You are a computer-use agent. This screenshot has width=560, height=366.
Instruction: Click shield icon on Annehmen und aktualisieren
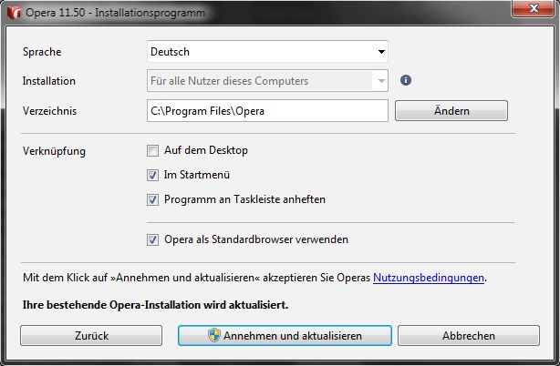[214, 335]
